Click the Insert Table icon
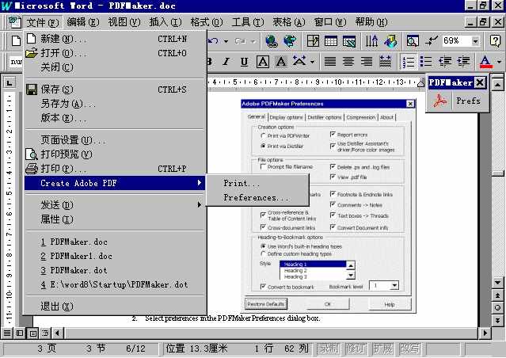This screenshot has height=358, width=506. coord(331,41)
